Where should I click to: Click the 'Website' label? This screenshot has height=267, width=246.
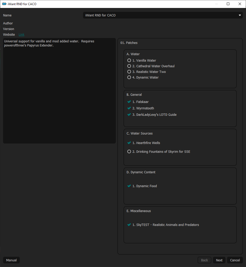(9, 35)
